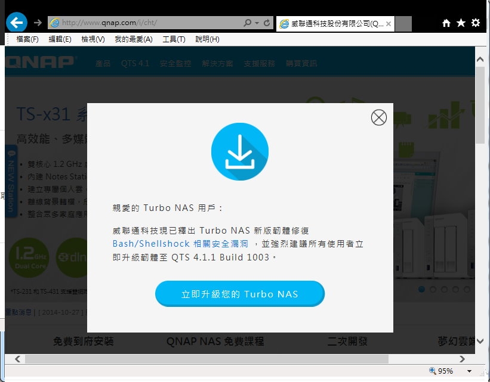This screenshot has height=382, width=490.
Task: Open the zoom level dropdown arrow
Action: click(469, 371)
